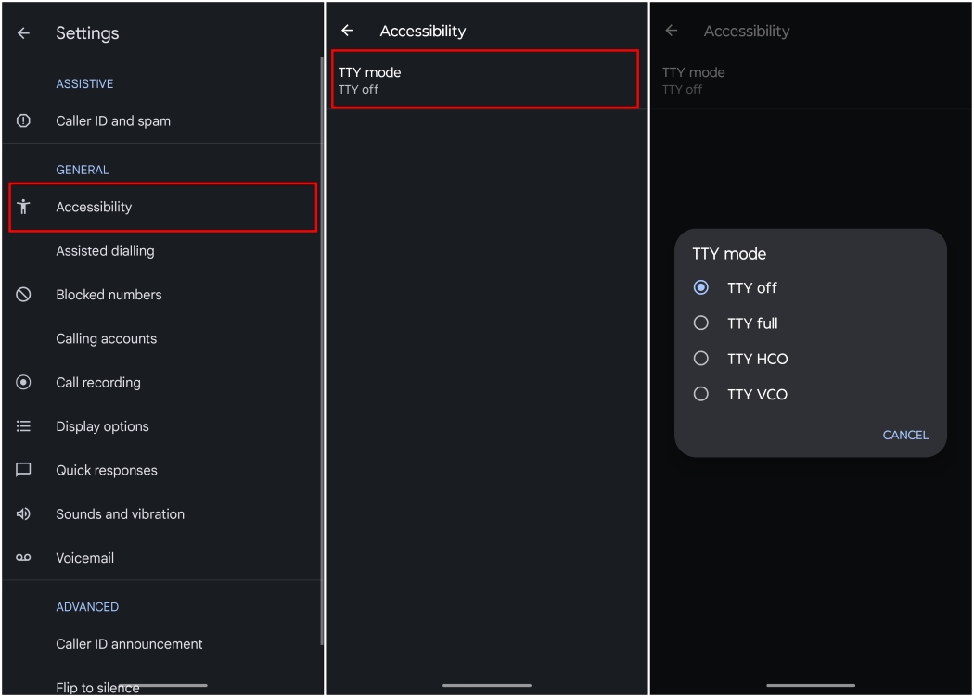Open Caller ID announcement settings
This screenshot has height=697, width=974.
(x=129, y=643)
